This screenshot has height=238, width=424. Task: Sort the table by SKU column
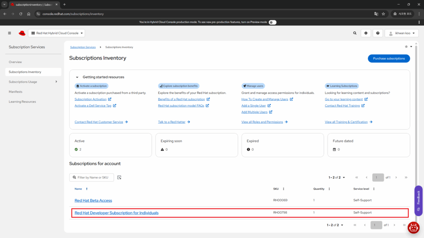[283, 189]
